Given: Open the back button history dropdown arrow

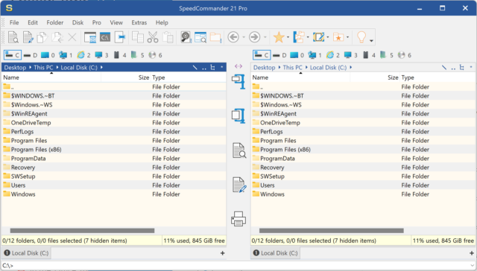Looking at the screenshot, I should [x=244, y=37].
